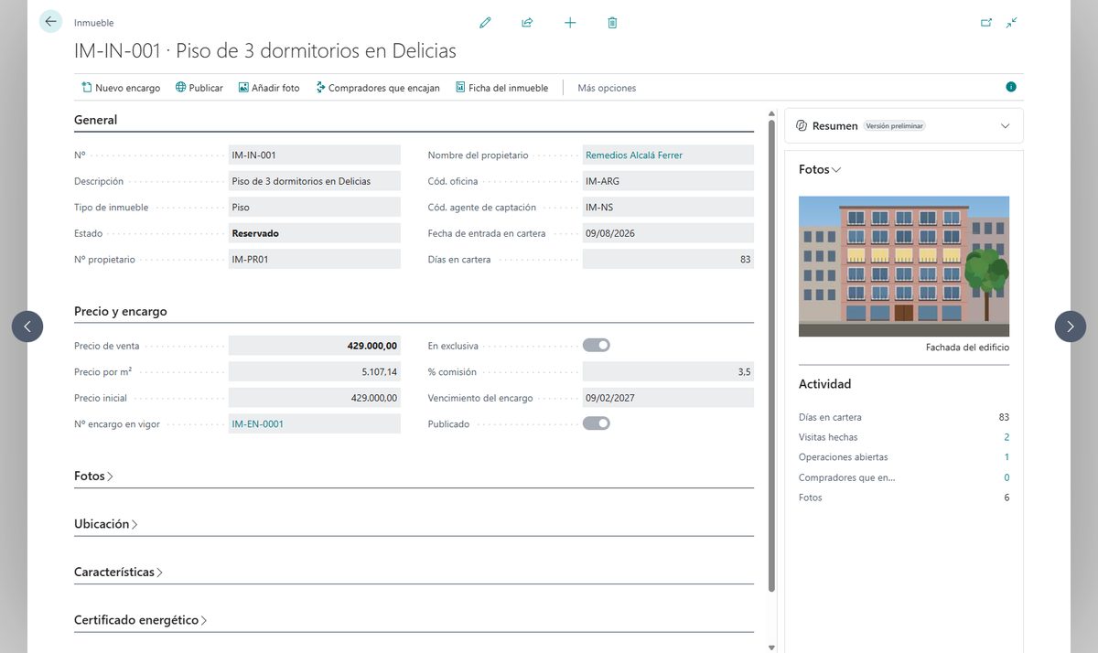Click Fecha de entrada en cartera field
This screenshot has height=653, width=1098.
[668, 233]
